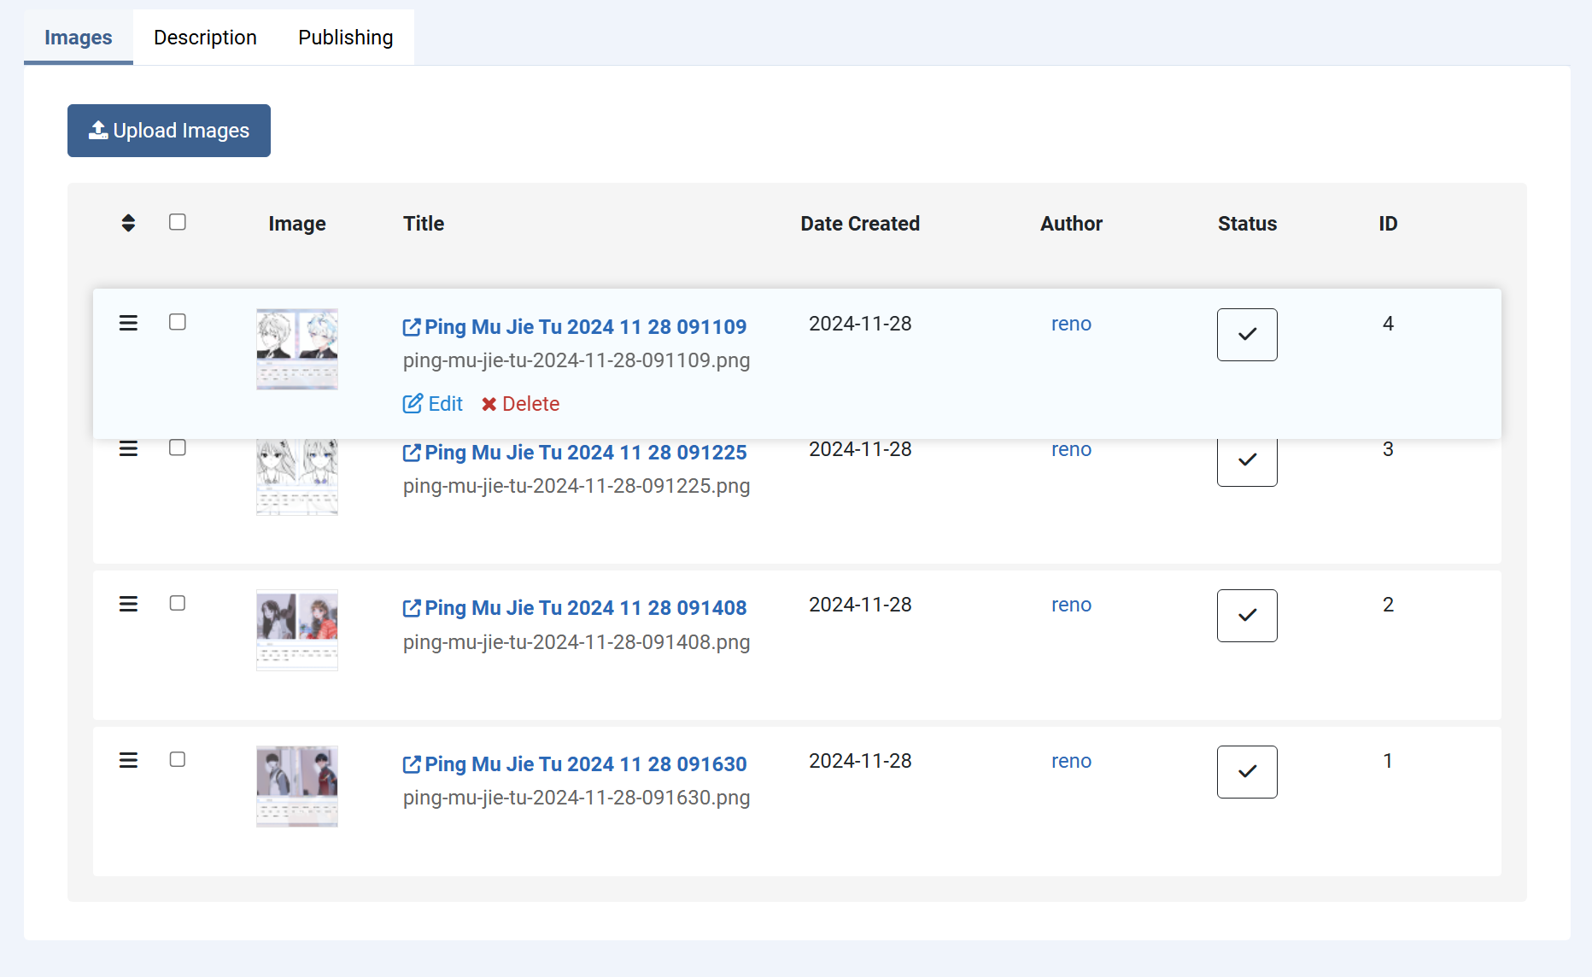The height and width of the screenshot is (977, 1592).
Task: Click the sort order arrows in header
Action: coord(128,223)
